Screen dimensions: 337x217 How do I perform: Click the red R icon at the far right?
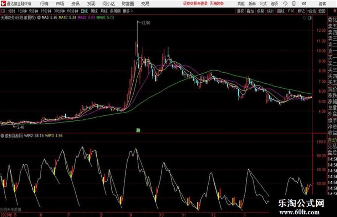click(335, 11)
